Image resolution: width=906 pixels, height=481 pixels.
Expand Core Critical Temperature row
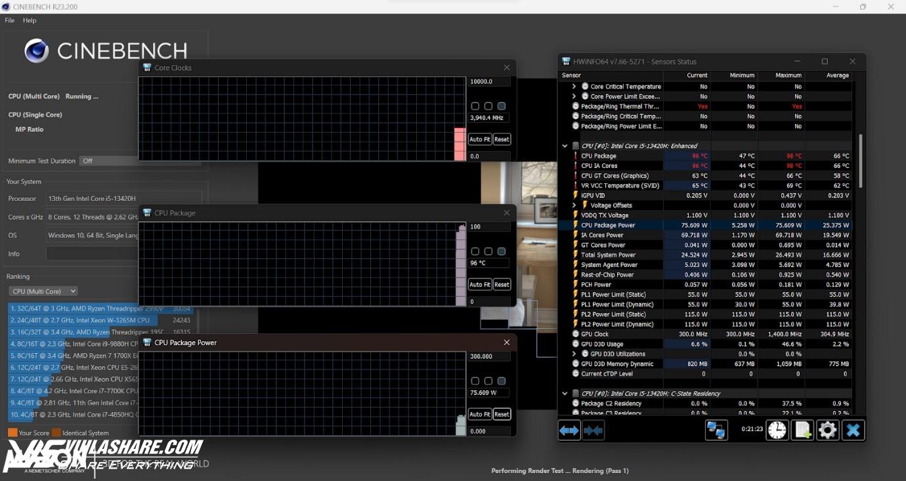coord(574,87)
